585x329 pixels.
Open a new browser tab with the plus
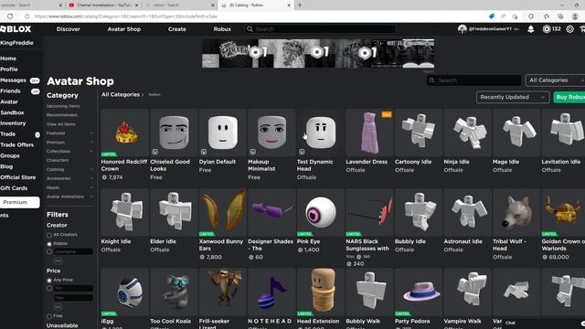(x=300, y=5)
